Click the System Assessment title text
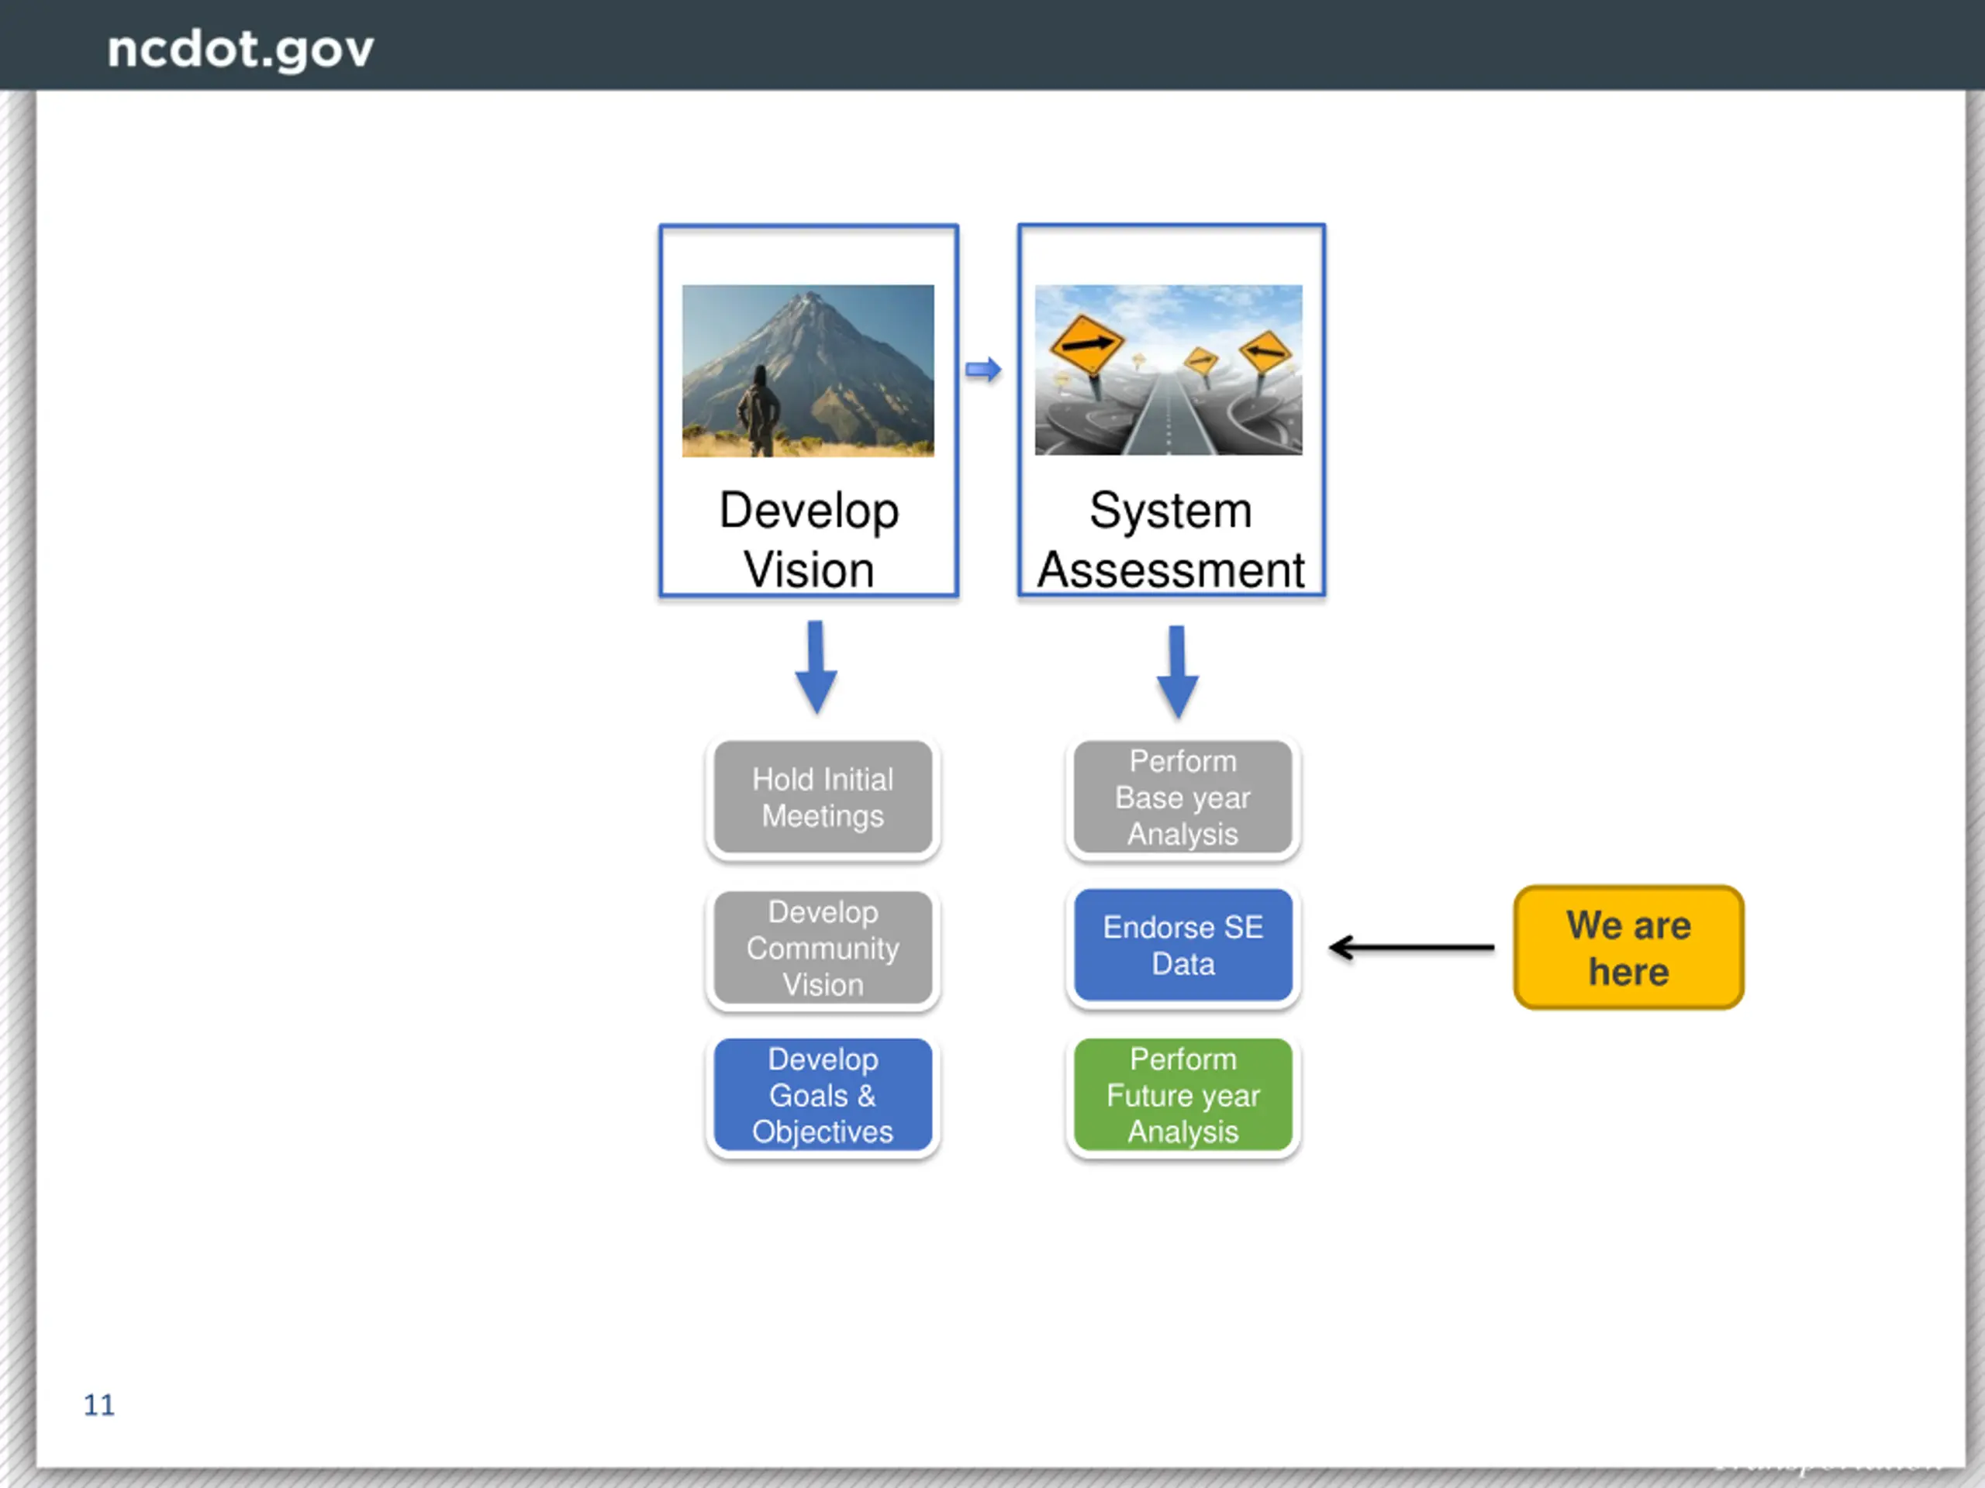 [x=1170, y=540]
